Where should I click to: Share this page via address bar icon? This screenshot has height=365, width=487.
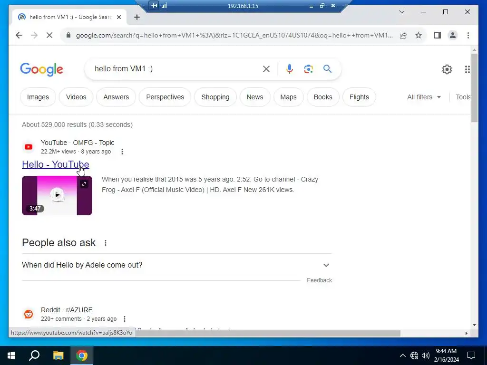click(x=403, y=35)
